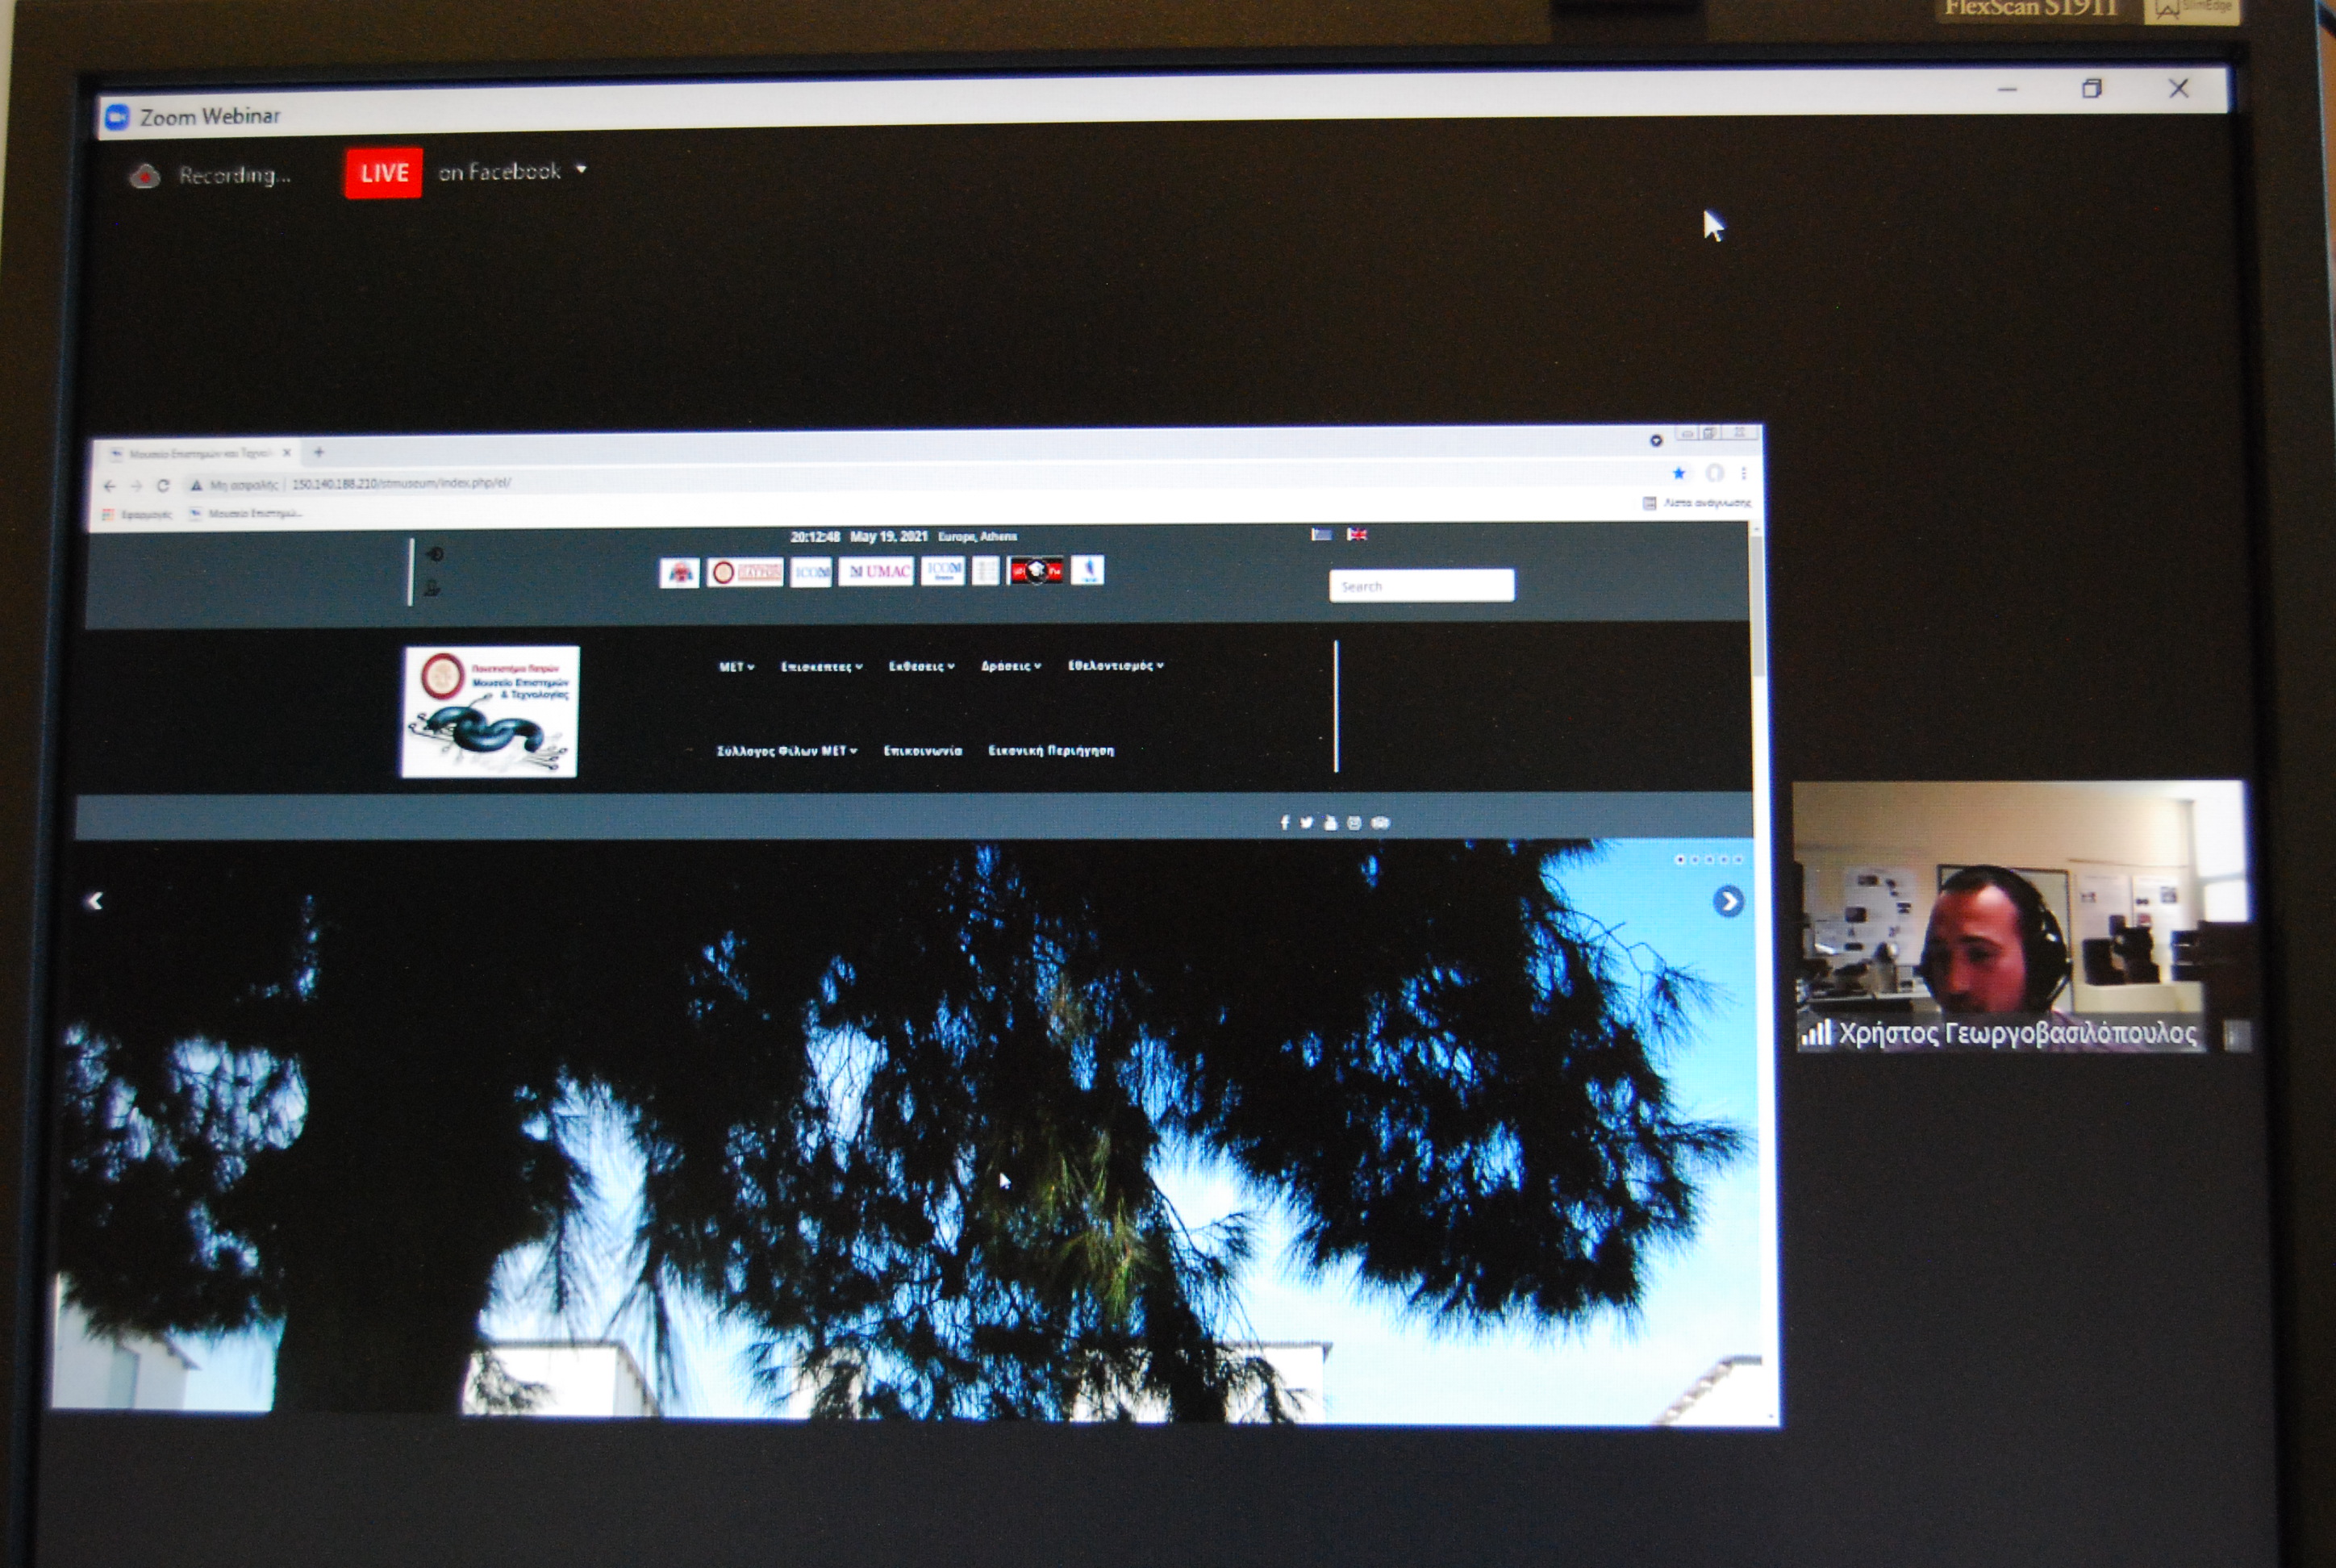Open the Εικονική Περιήγηση menu item

(x=1051, y=750)
